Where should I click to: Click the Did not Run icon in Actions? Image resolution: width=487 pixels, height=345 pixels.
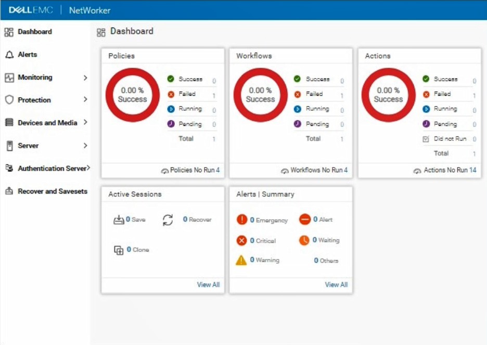[426, 139]
